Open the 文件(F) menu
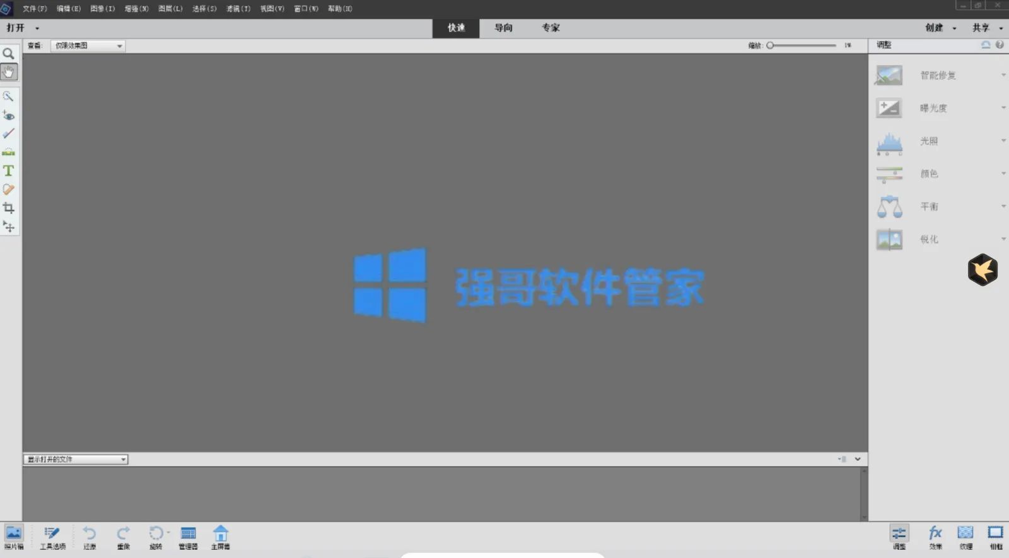The height and width of the screenshot is (558, 1009). (35, 9)
